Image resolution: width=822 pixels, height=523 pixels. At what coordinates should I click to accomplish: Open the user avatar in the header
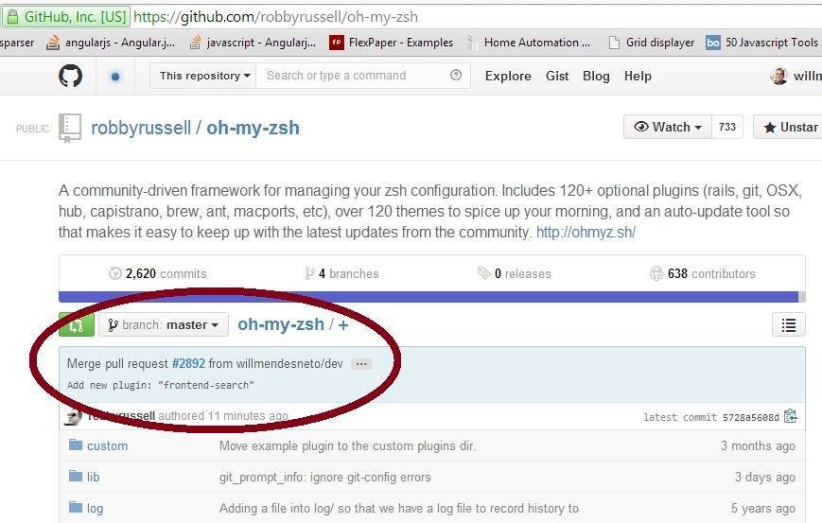point(779,76)
